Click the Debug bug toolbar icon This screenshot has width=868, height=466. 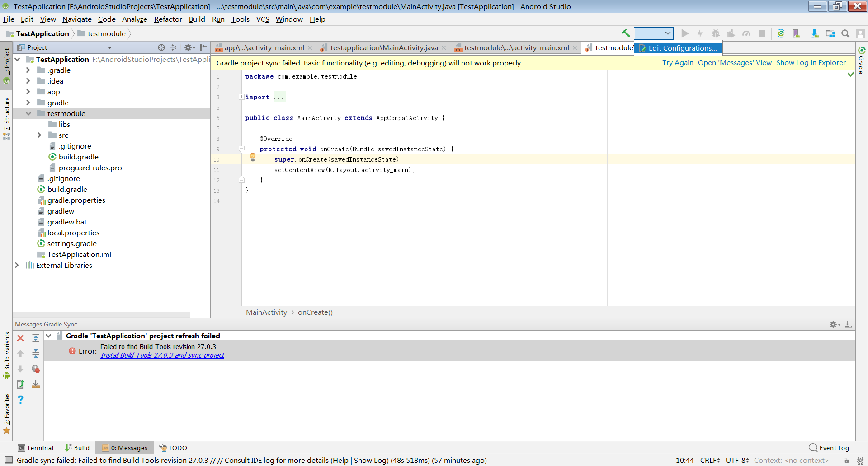[x=716, y=33]
